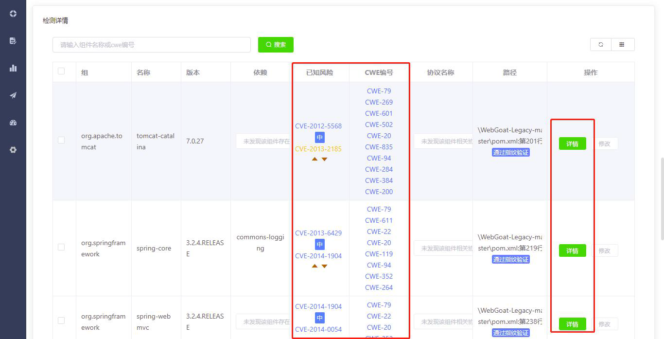This screenshot has height=339, width=664.
Task: Click the 路径 column header
Action: pyautogui.click(x=510, y=72)
